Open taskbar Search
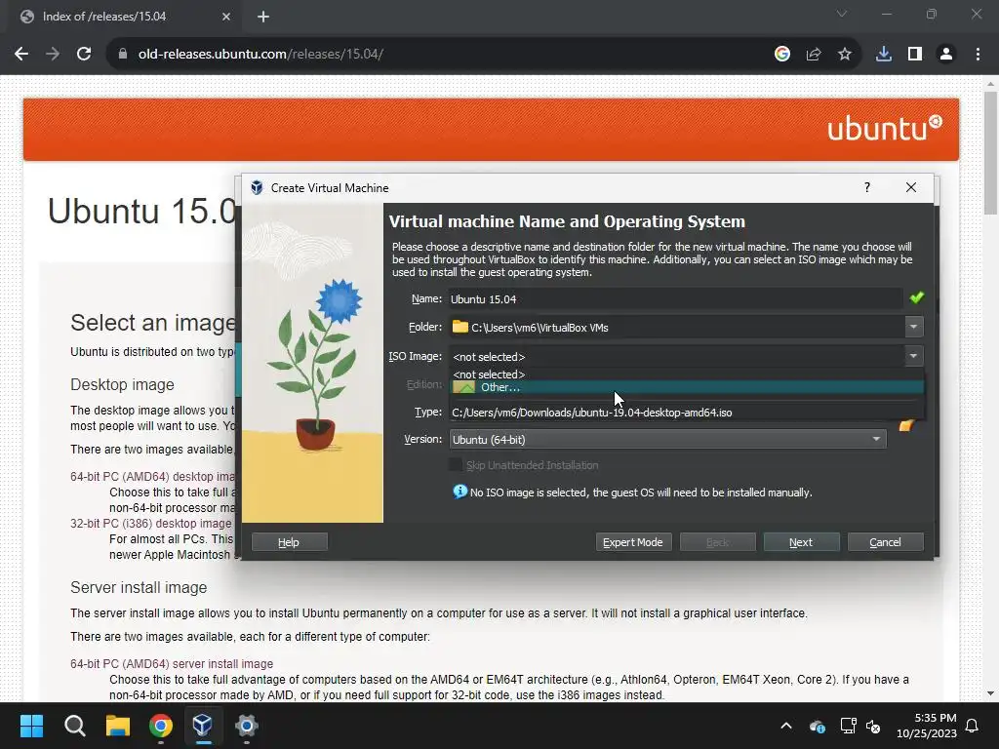This screenshot has height=749, width=999. coord(74,726)
